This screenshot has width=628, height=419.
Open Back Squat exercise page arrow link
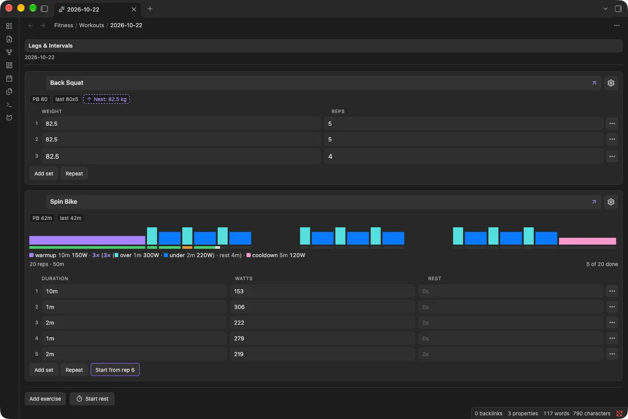[593, 83]
